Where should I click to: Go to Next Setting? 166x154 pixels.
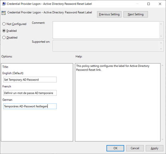[x=136, y=14]
